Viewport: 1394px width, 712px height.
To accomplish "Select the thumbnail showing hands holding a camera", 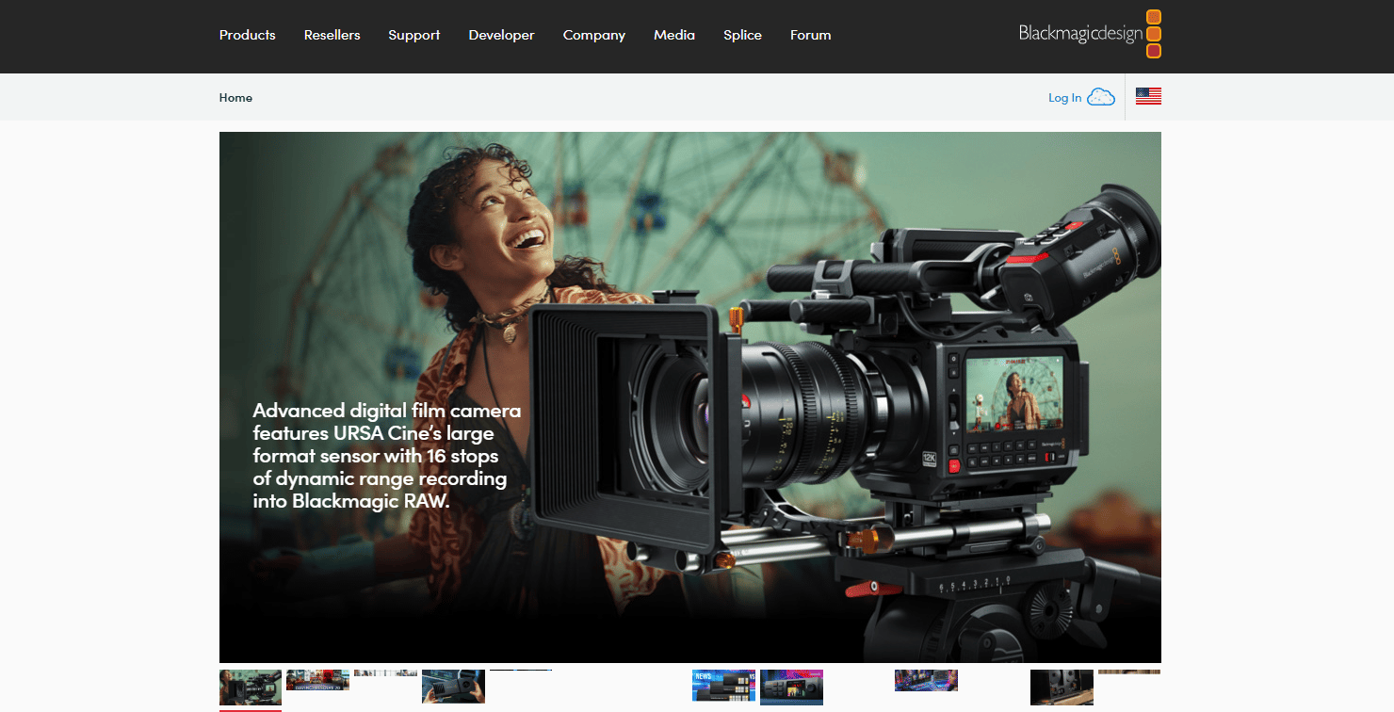I will pyautogui.click(x=453, y=687).
